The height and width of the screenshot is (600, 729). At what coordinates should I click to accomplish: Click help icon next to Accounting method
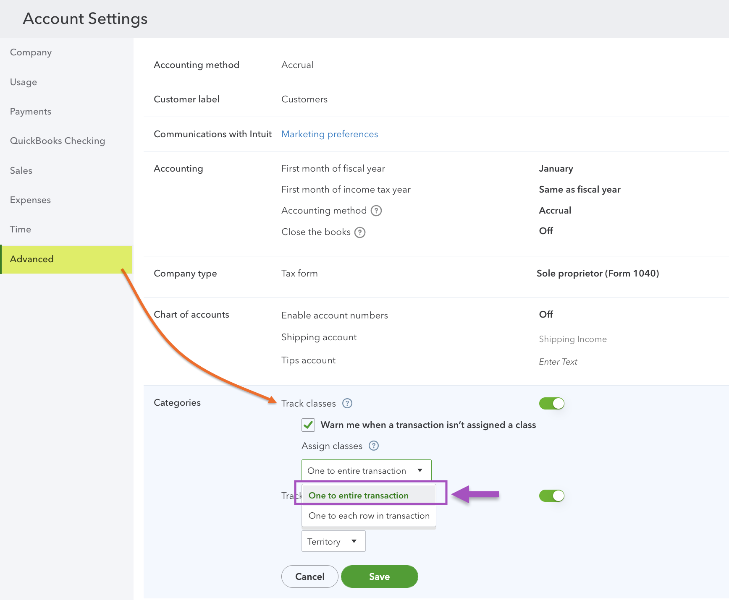pos(376,211)
